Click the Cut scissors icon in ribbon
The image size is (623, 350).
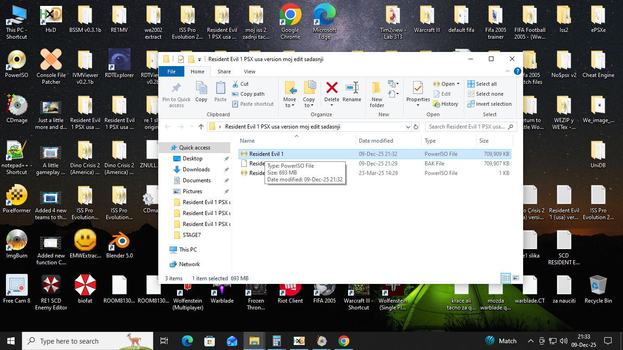pyautogui.click(x=235, y=84)
